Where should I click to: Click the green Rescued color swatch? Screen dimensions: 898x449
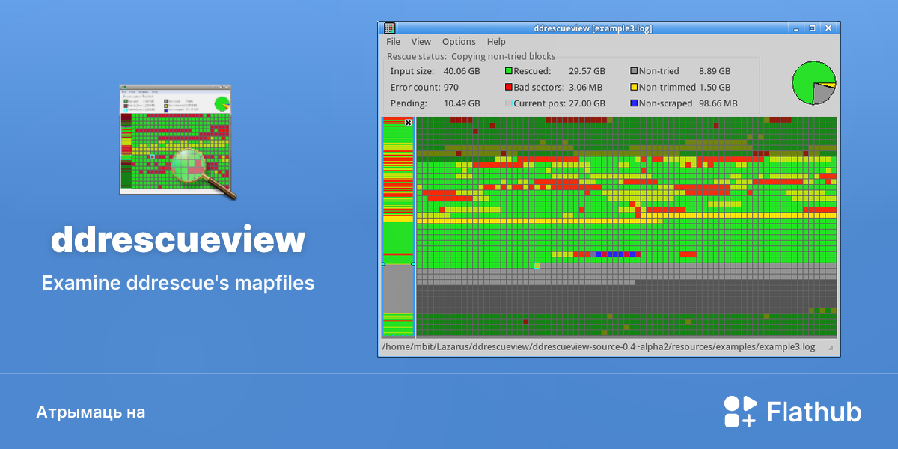(x=509, y=71)
